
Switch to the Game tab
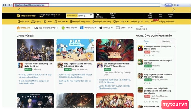click(146, 41)
